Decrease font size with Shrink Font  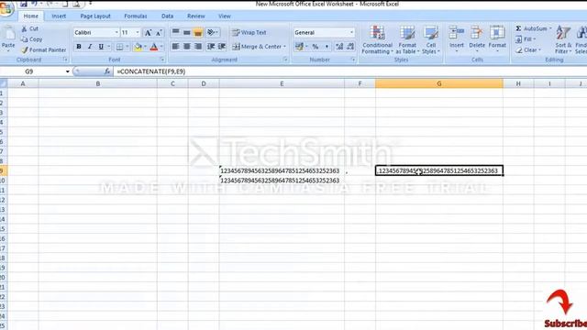point(159,33)
